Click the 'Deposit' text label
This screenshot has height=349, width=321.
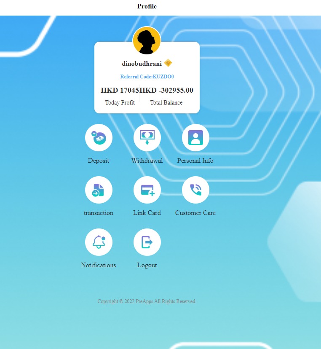coord(99,161)
